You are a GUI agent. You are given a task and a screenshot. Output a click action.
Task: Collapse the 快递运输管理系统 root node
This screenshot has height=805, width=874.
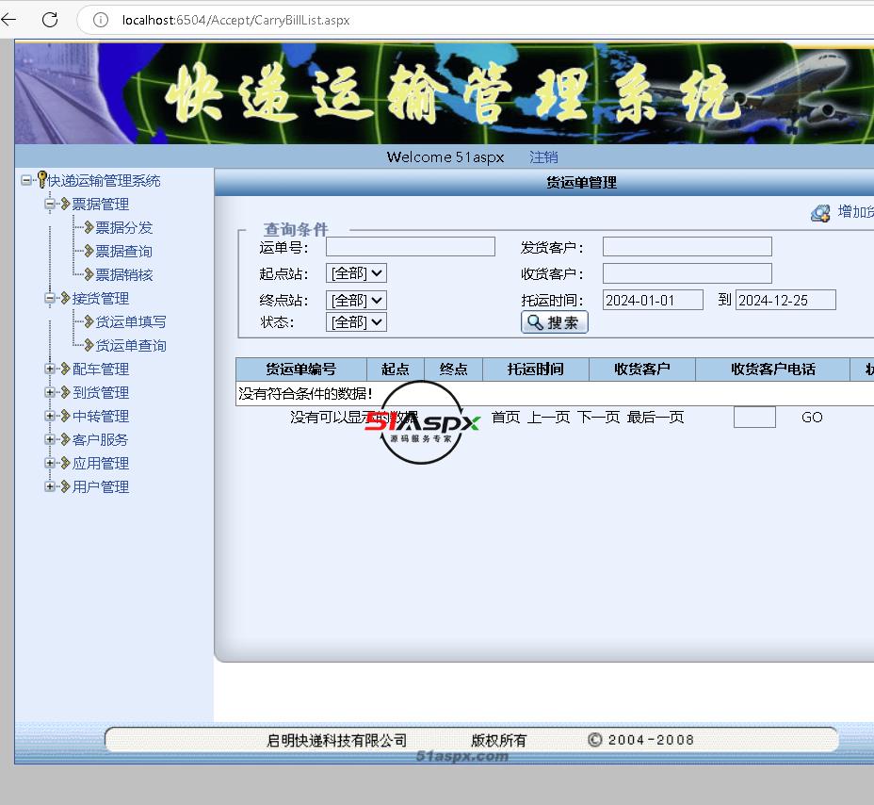[25, 180]
